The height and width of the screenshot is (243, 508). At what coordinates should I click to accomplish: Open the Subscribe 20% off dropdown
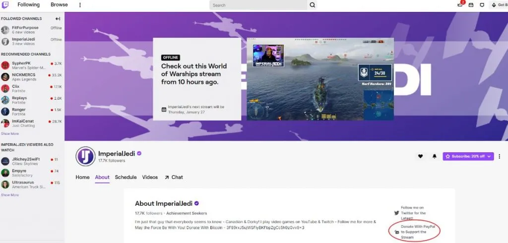[x=468, y=156]
